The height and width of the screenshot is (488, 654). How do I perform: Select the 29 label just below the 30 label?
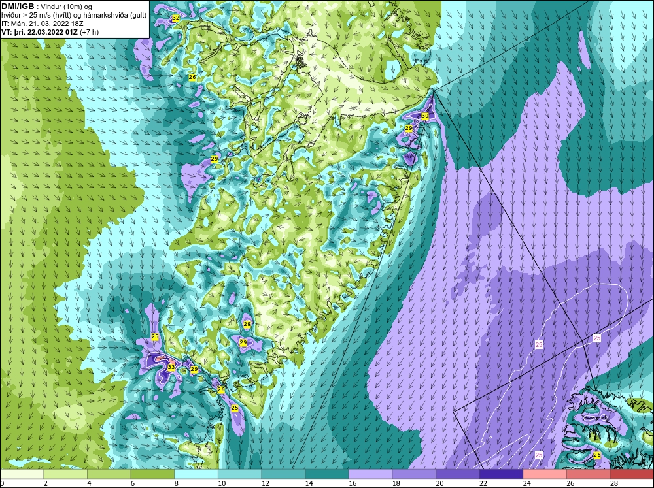click(409, 128)
